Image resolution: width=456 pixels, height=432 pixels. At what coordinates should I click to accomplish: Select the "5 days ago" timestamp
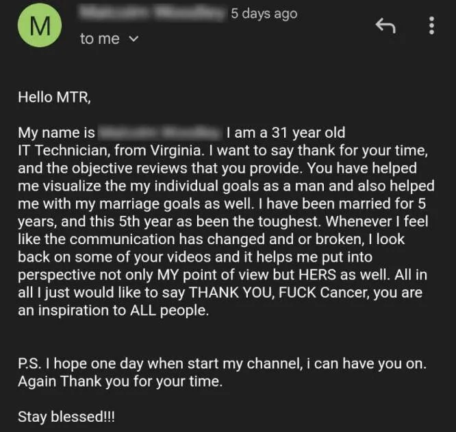click(264, 14)
